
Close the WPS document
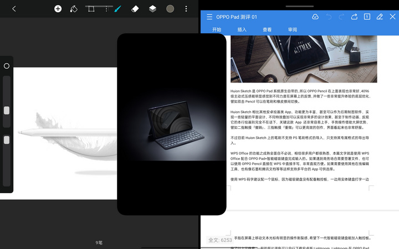click(392, 17)
